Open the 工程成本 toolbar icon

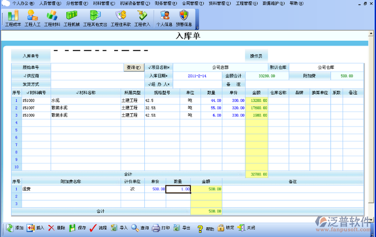point(13,17)
